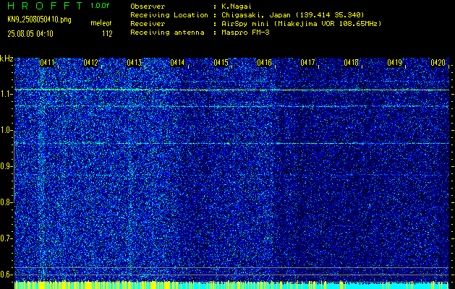The image size is (455, 289).
Task: Click the faint signal line between 1.0 and 1.1 kHz
Action: [232, 106]
